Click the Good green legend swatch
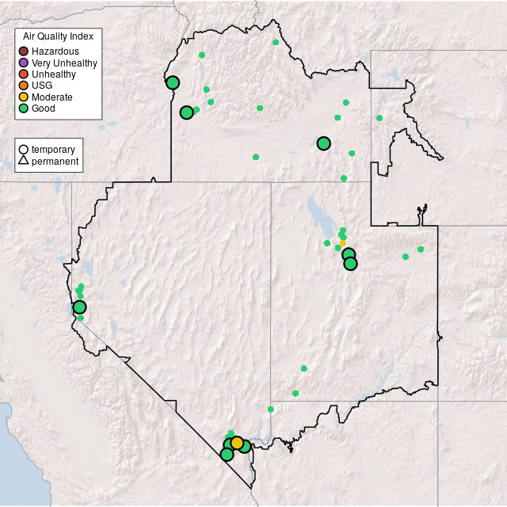The width and height of the screenshot is (507, 507). click(x=24, y=109)
